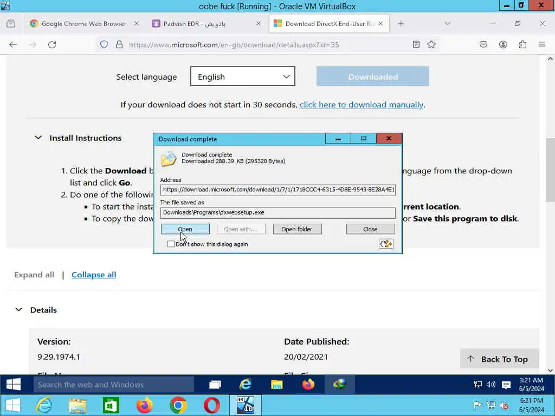Click the tracking protection shield icon
Image resolution: width=555 pixels, height=416 pixels.
tap(104, 44)
